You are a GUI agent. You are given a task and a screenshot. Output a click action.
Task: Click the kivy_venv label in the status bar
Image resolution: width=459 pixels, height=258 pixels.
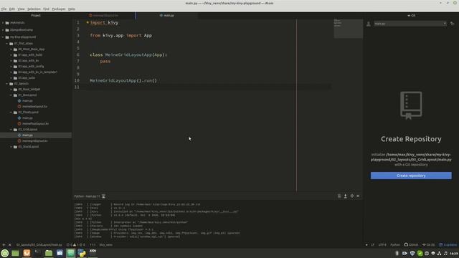point(106,245)
